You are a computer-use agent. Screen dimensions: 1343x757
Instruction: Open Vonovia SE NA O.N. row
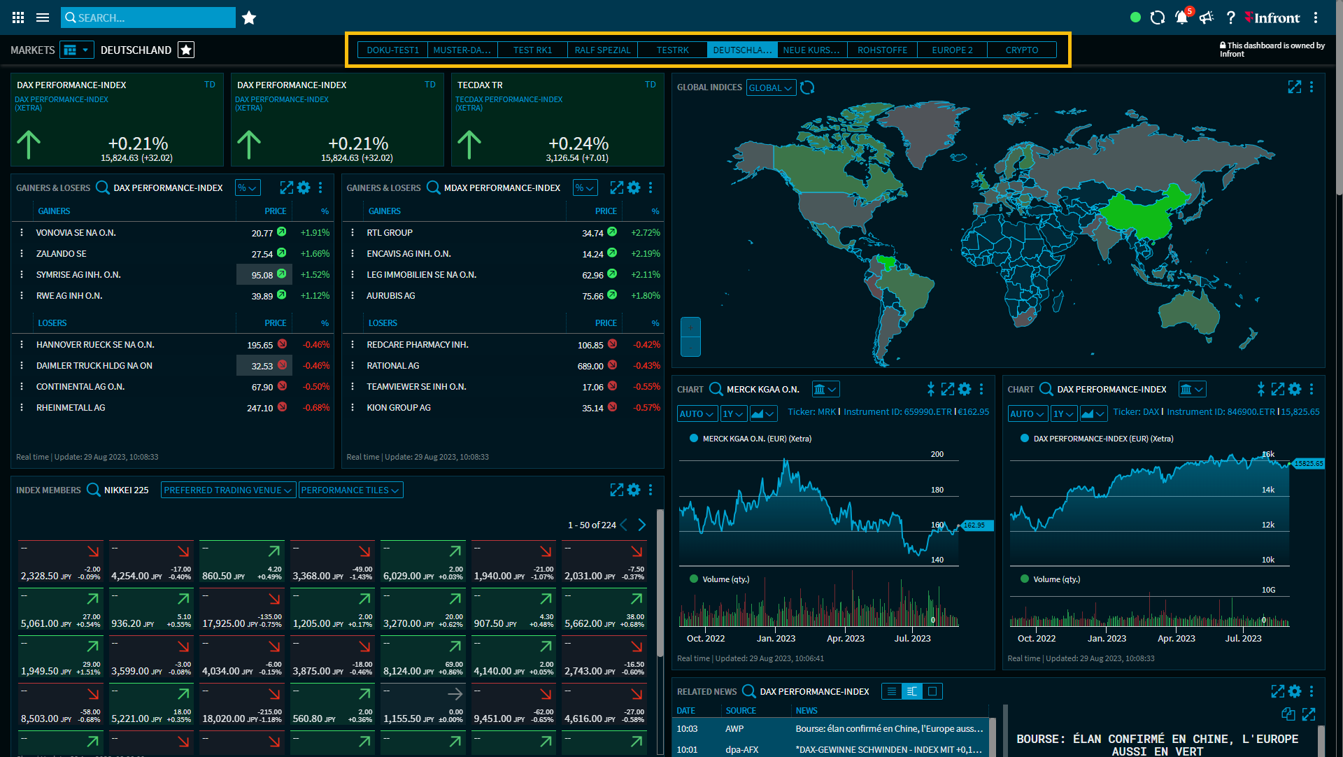pos(76,232)
